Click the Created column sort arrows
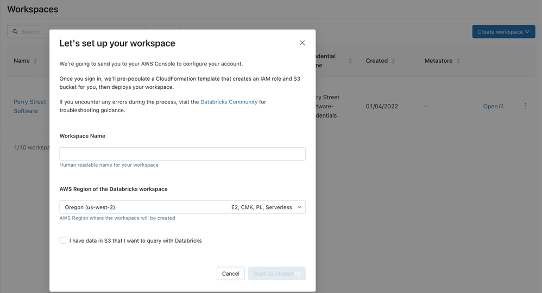 click(393, 61)
